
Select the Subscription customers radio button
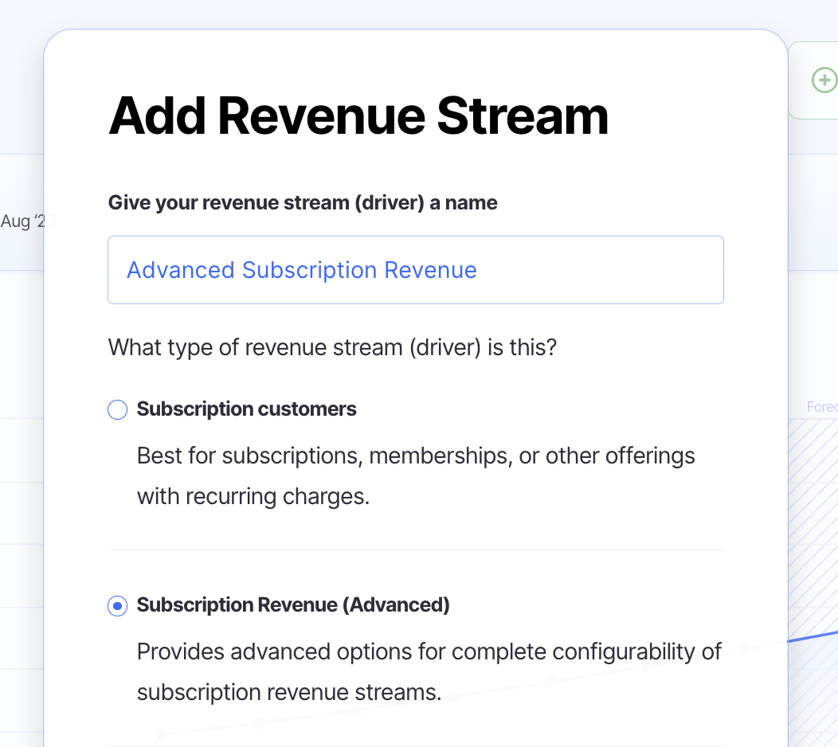117,410
